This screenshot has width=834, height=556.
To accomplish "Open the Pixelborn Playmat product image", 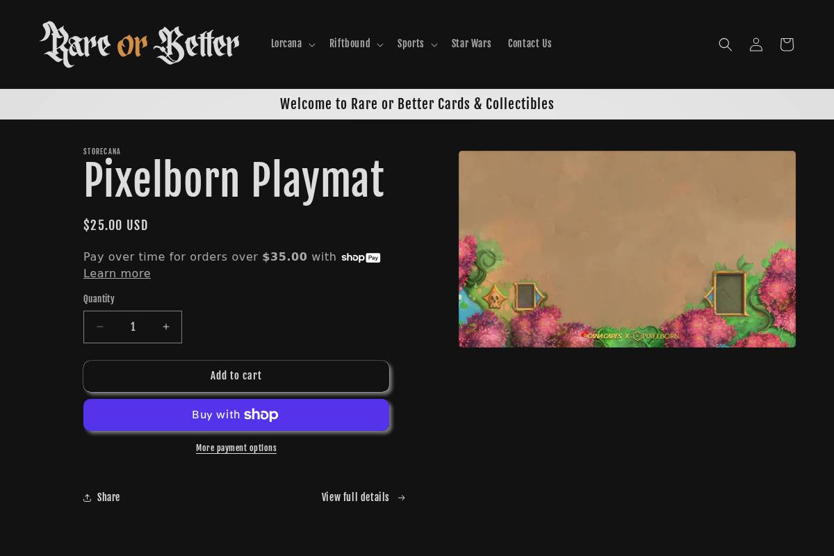I will click(x=627, y=249).
